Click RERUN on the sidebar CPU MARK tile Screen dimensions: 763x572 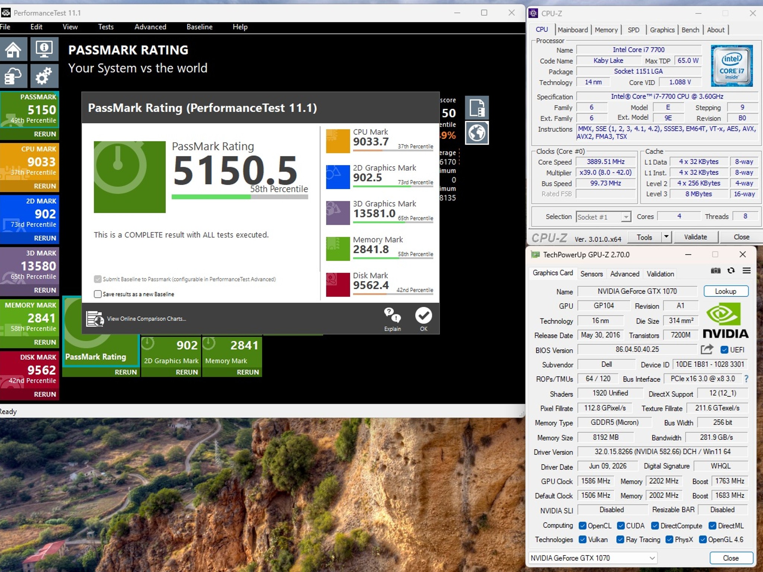(45, 186)
